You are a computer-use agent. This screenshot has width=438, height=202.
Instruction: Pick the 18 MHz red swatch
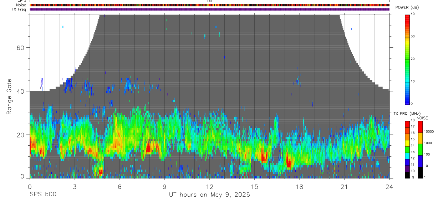click(x=407, y=124)
